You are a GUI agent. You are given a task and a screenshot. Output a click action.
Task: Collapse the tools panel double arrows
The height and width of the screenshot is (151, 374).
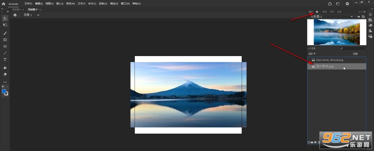click(2, 9)
